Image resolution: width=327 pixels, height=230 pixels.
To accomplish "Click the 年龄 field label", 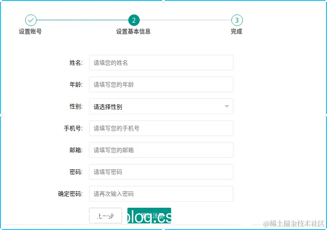I will [76, 84].
